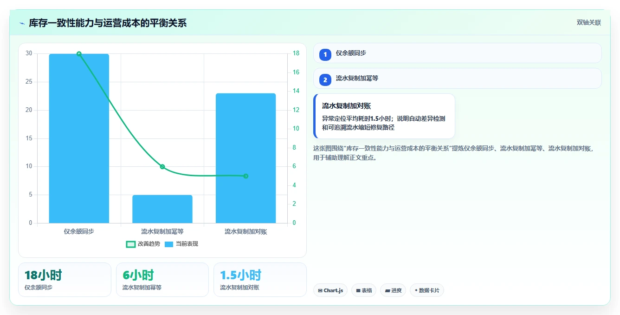Click the x-axis label 仅余额同步
This screenshot has width=620, height=315.
79,231
